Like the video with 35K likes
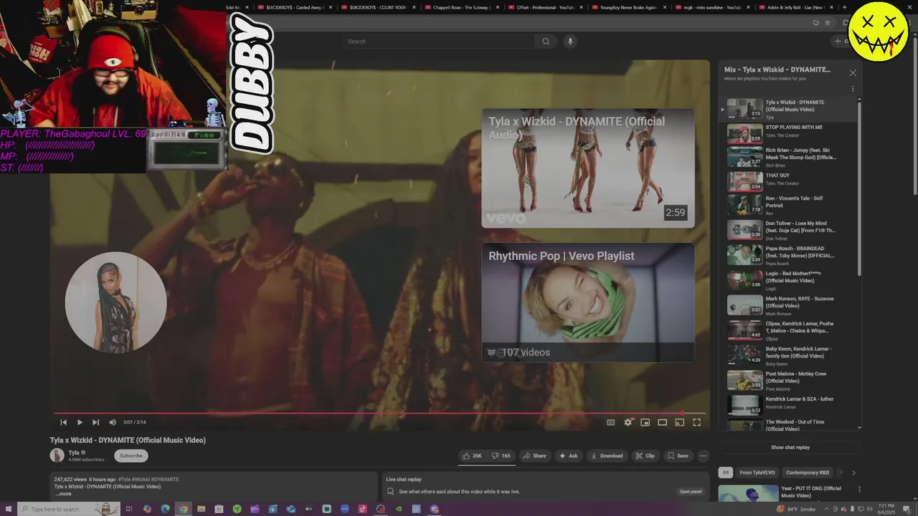 click(473, 456)
